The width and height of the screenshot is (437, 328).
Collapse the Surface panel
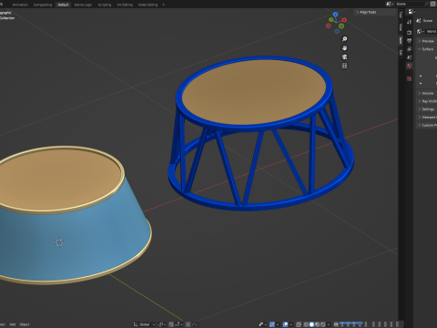coord(427,49)
